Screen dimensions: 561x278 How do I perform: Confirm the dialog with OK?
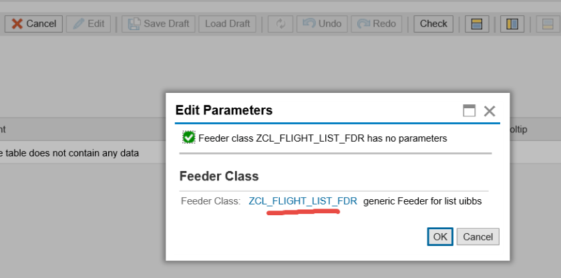coord(440,237)
